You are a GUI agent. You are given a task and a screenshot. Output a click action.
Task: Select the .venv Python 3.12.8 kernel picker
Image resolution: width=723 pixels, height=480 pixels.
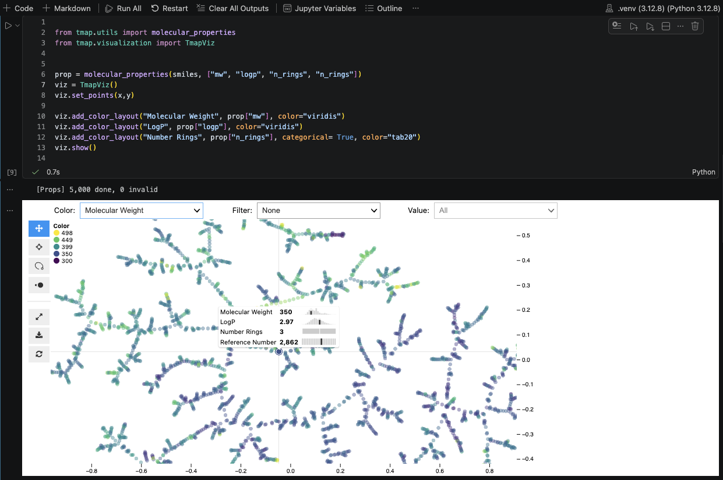tap(662, 8)
